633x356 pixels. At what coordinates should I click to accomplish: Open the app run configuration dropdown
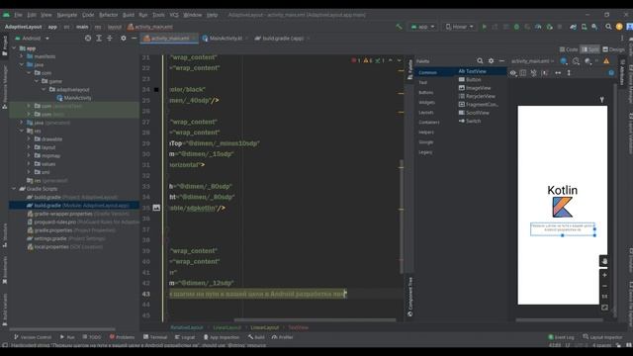pos(422,27)
